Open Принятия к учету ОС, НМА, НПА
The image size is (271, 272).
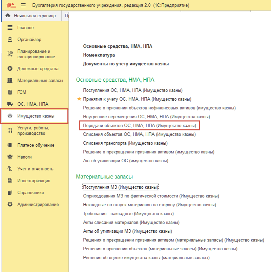pyautogui.click(x=137, y=99)
